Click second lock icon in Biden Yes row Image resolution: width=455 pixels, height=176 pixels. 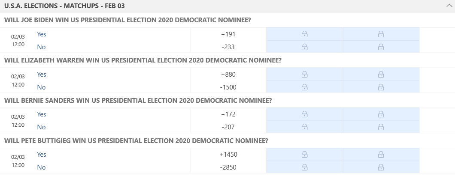click(x=381, y=34)
